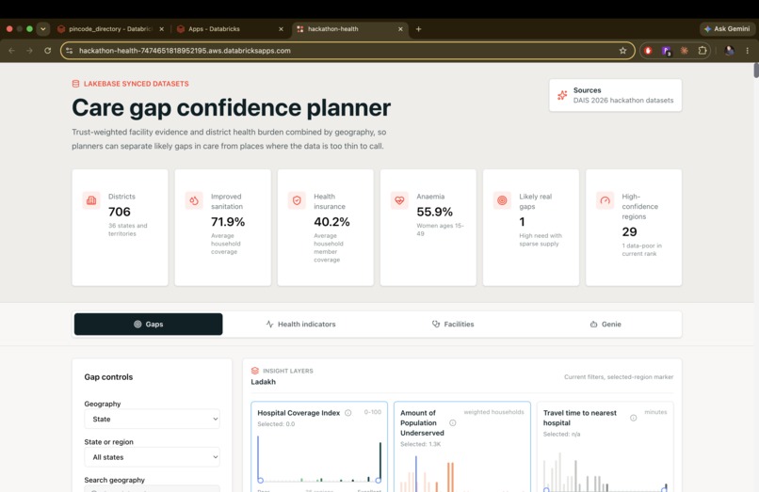This screenshot has width=759, height=492.
Task: Click the High-confidence regions 29 value
Action: tap(629, 231)
